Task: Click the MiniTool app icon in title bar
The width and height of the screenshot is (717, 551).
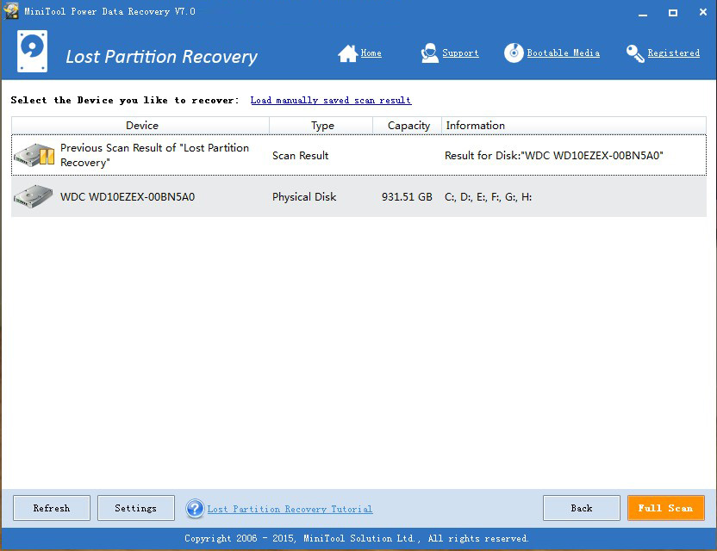Action: pos(11,11)
